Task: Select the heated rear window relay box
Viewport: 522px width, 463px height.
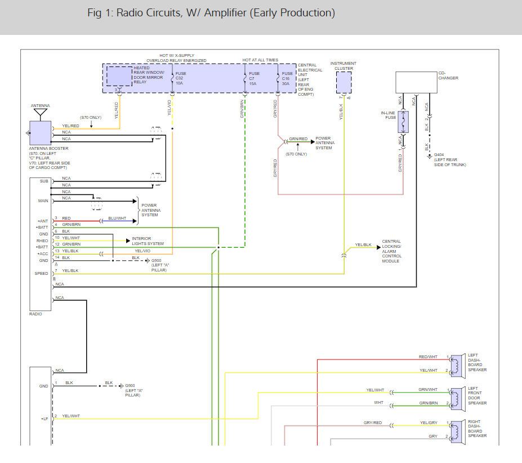Action: point(119,76)
